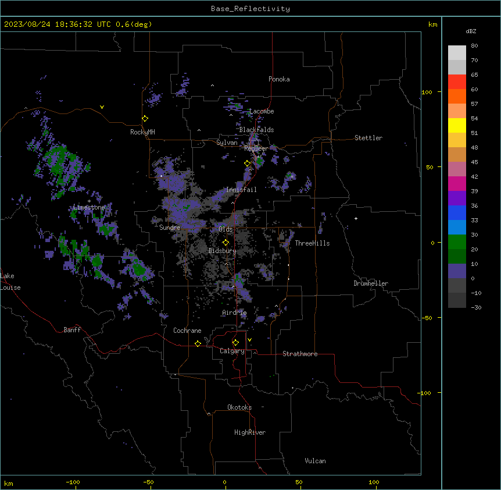Click the Ponoka city label
This screenshot has height=490, width=501.
point(279,79)
